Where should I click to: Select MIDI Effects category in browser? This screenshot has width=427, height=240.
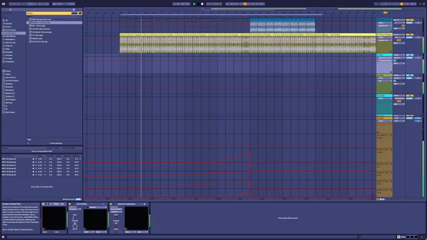(x=11, y=36)
